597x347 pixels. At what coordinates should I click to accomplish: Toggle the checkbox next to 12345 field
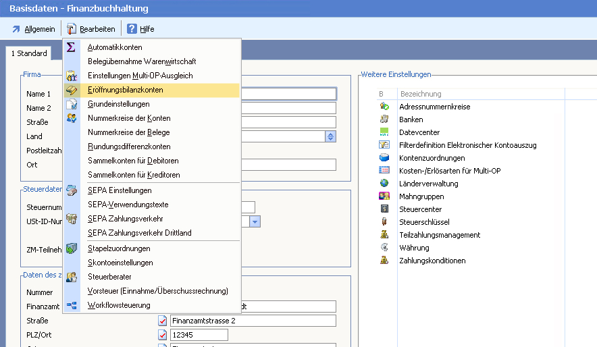coord(162,335)
